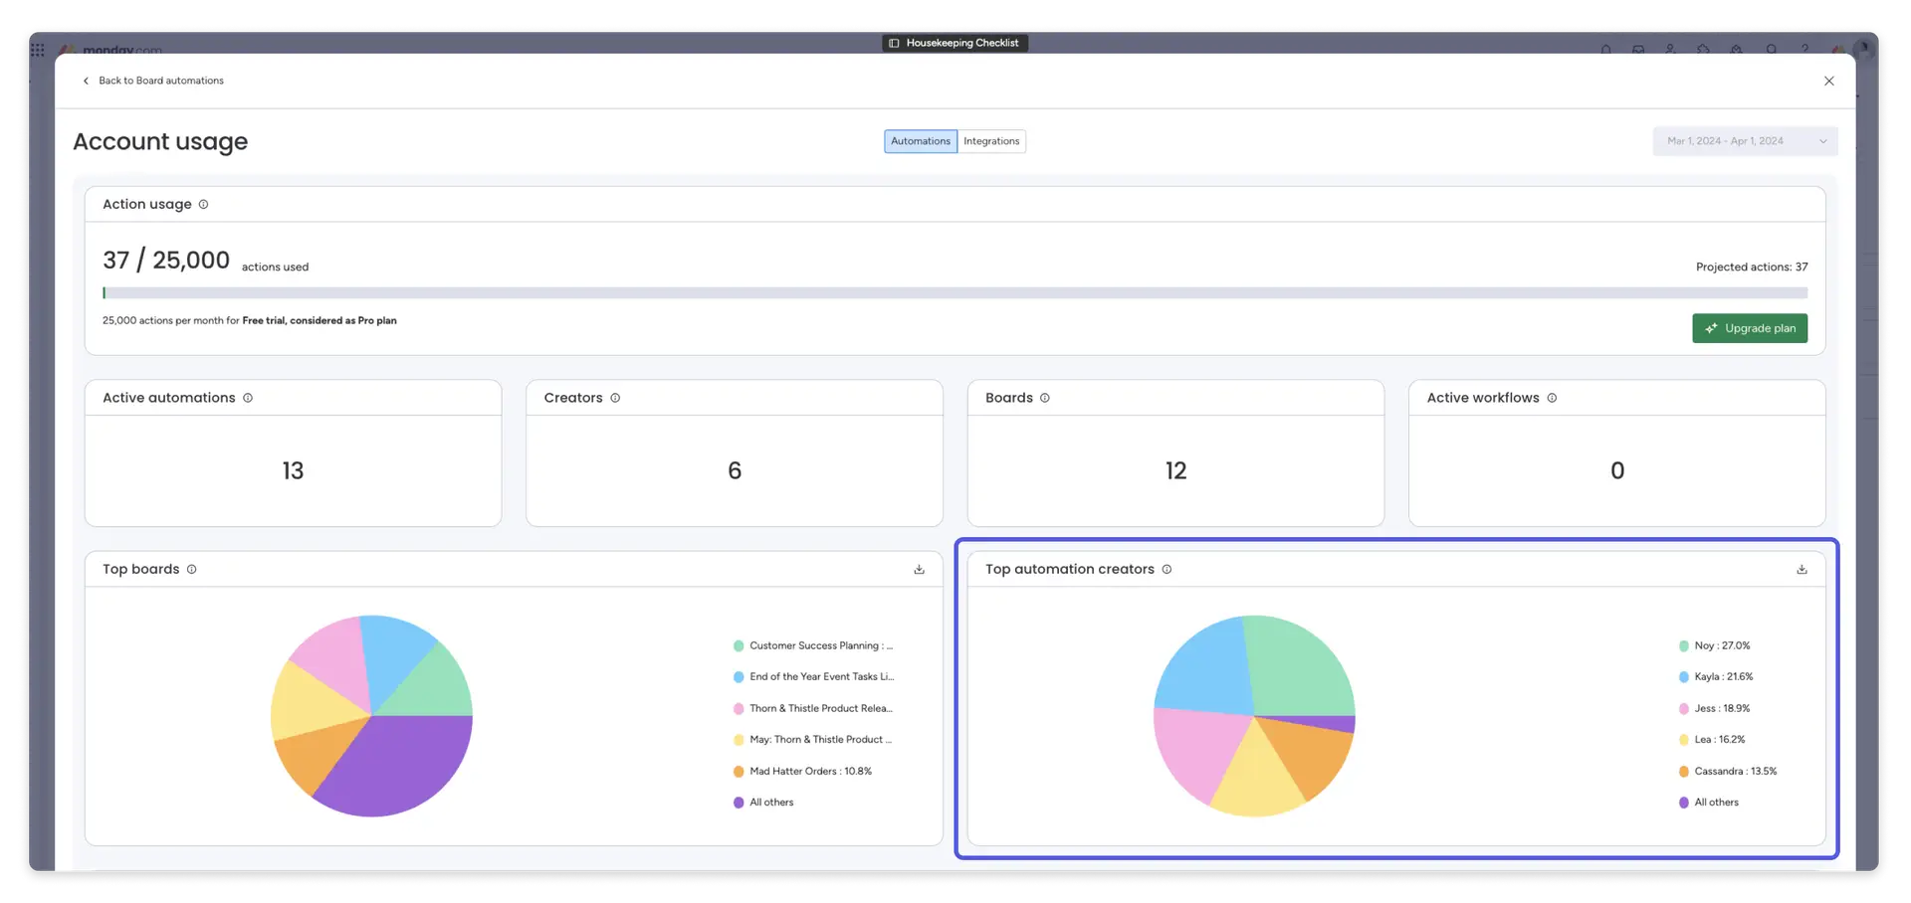Download the Top automation creators data
1911x903 pixels.
click(x=1802, y=570)
